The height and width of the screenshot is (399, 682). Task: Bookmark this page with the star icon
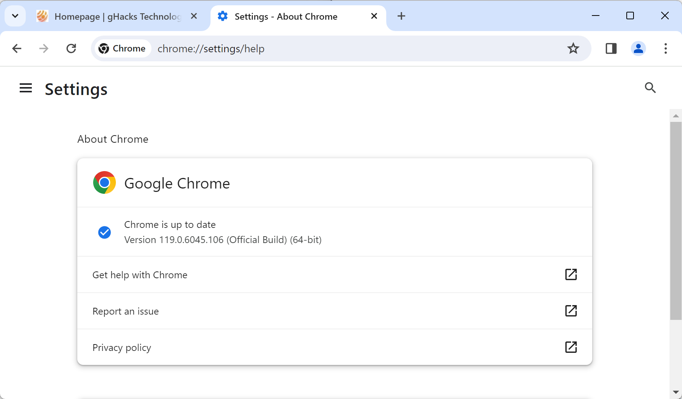tap(573, 48)
